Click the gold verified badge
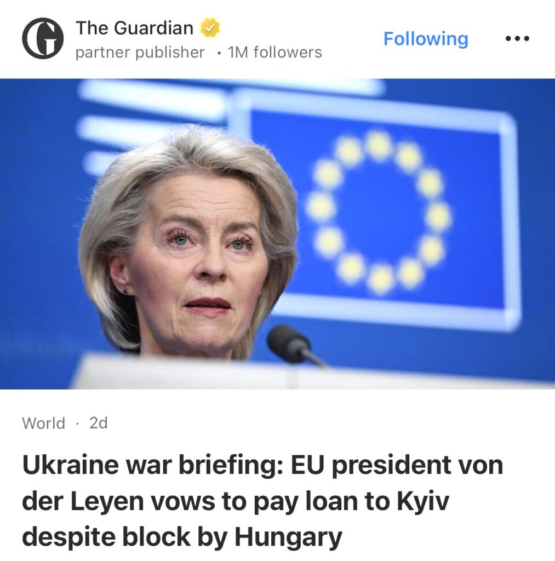Image resolution: width=555 pixels, height=561 pixels. (x=210, y=28)
